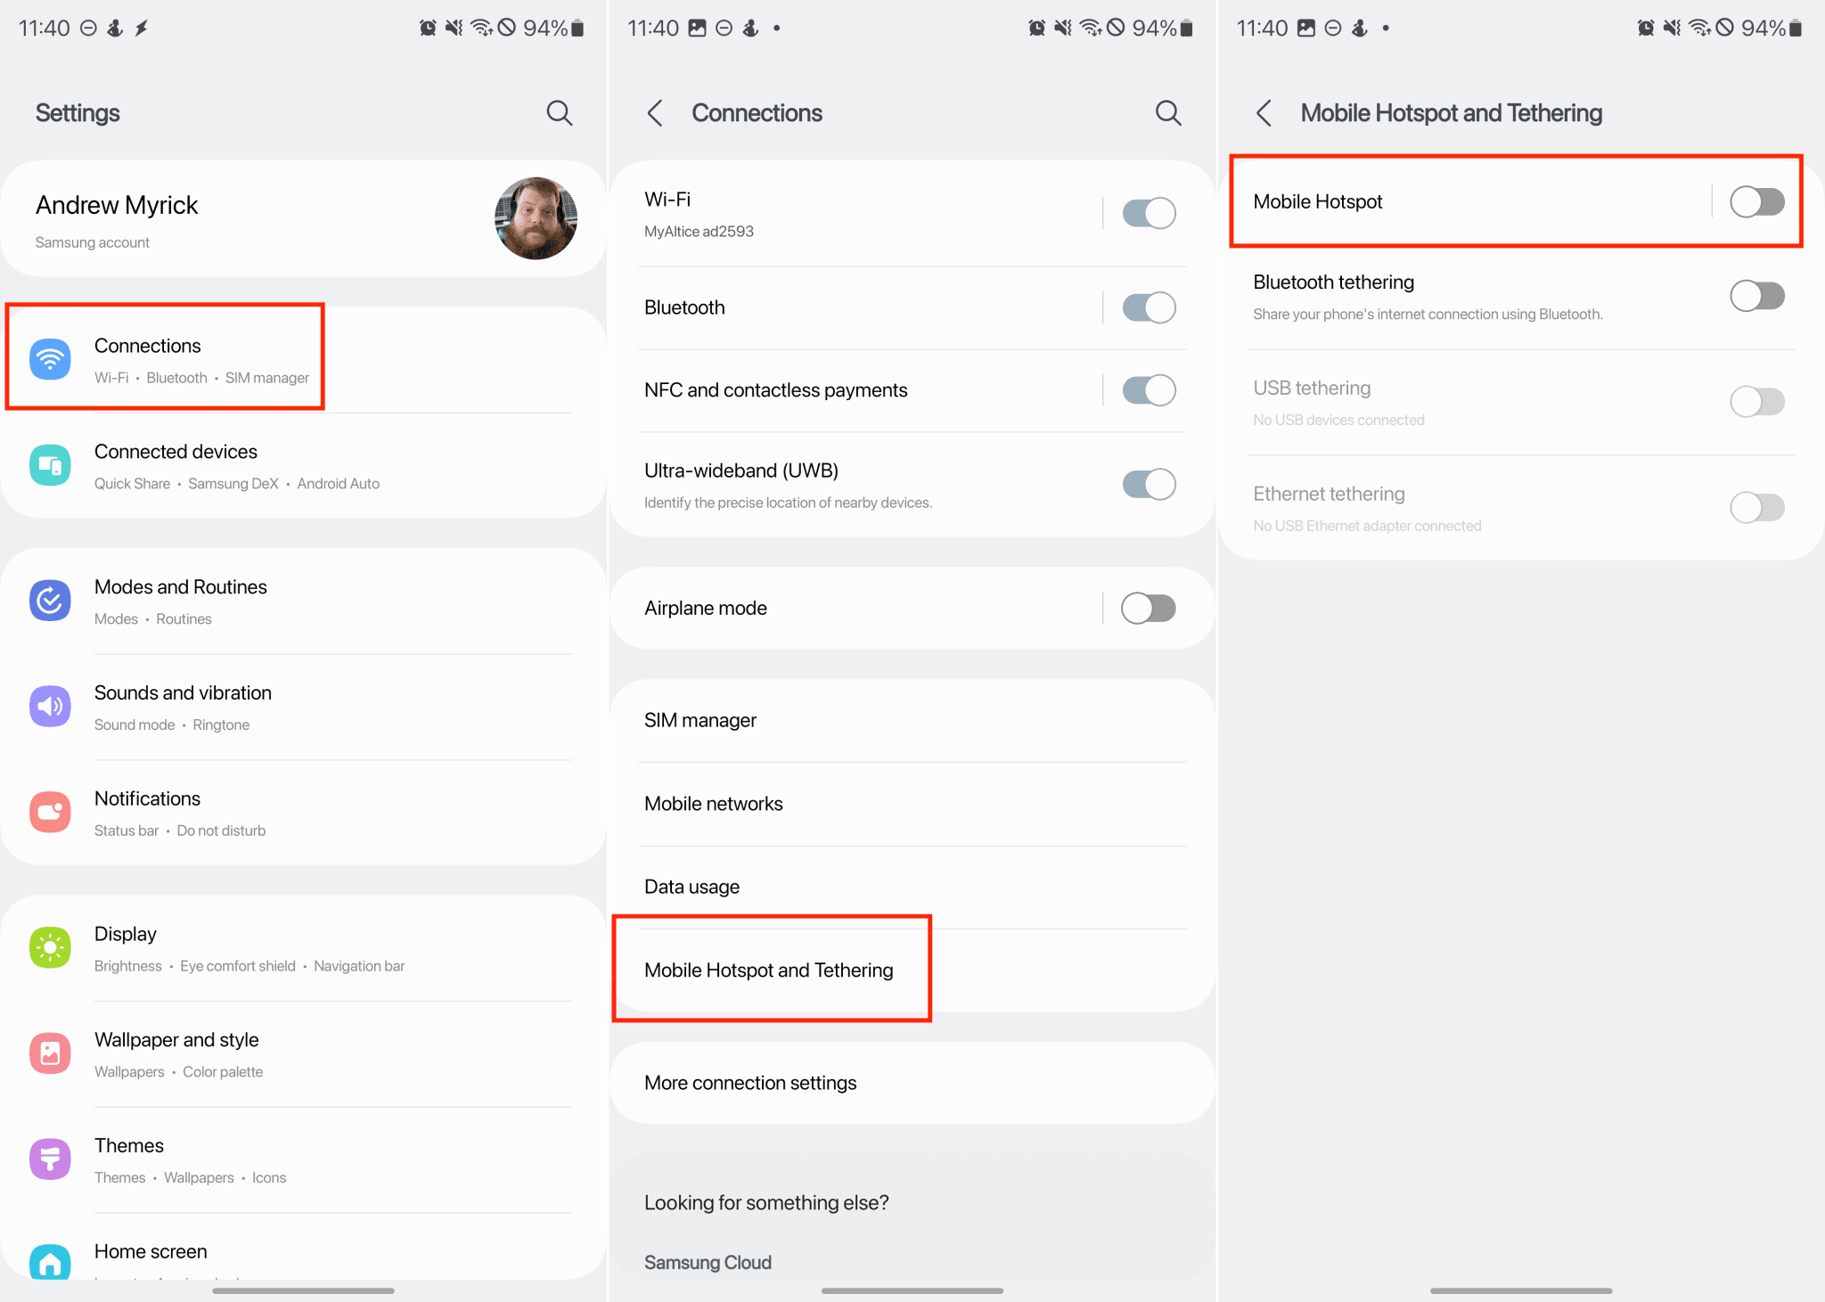The image size is (1825, 1302).
Task: Open More connection settings
Action: tap(750, 1083)
